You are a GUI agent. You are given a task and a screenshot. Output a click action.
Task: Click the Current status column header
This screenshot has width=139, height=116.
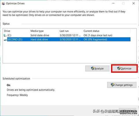coord(92,31)
